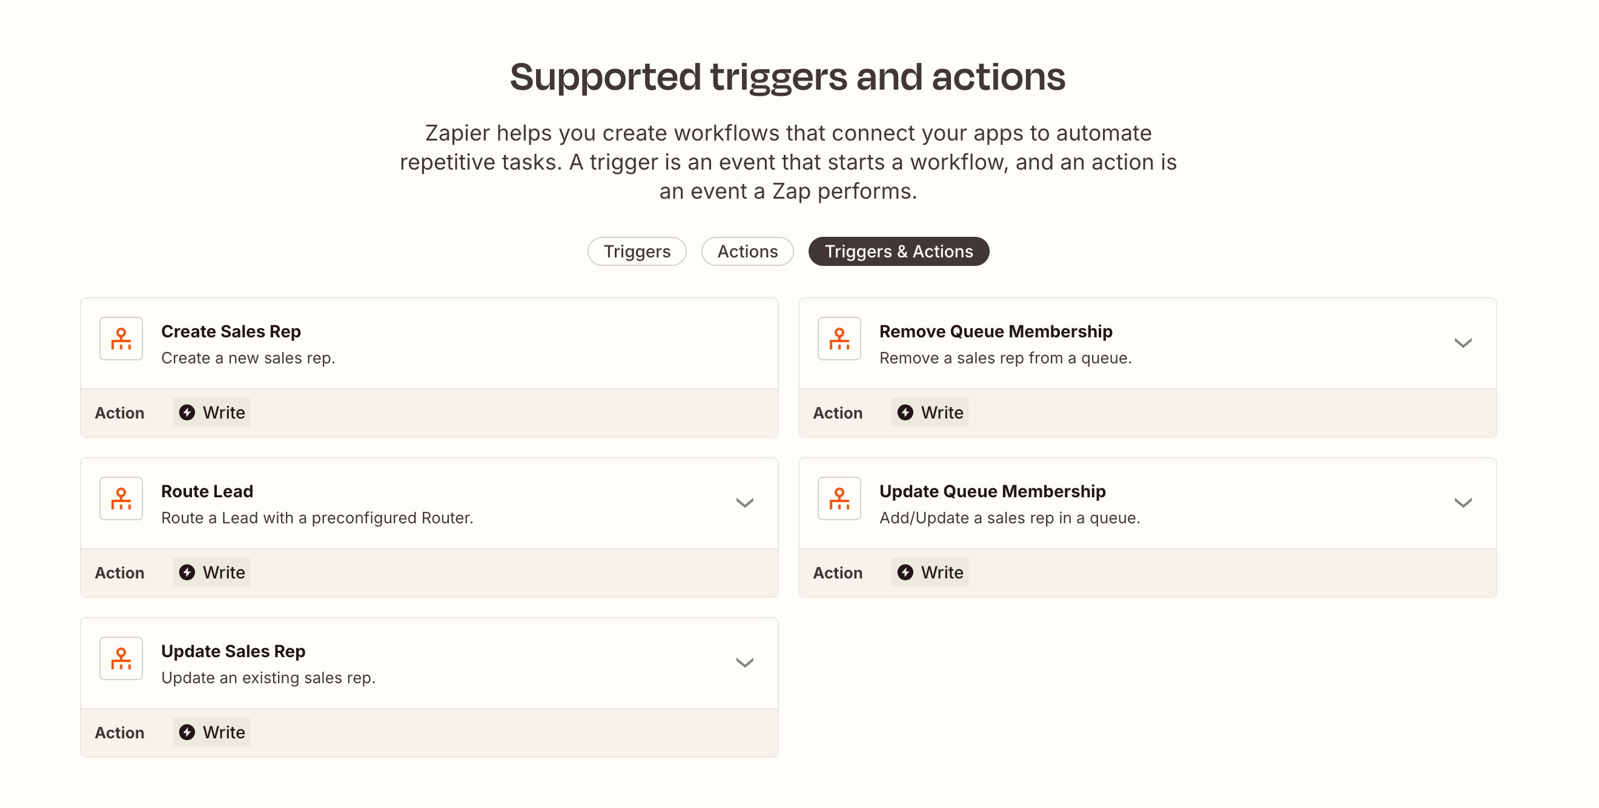Screen dimensions: 1599x808
Task: Expand the Route Lead card details
Action: [745, 503]
